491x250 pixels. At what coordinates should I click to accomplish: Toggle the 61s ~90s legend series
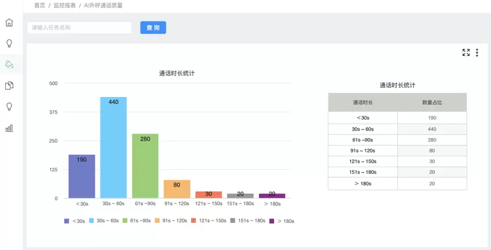[x=136, y=221]
